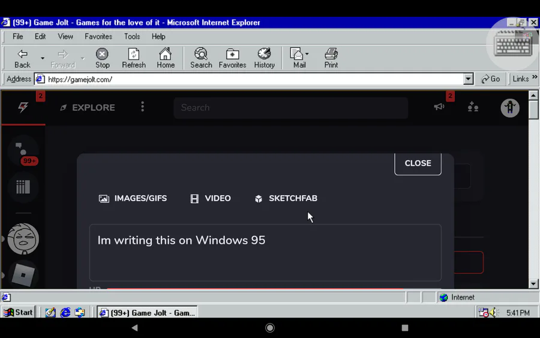Click the 5:41 PM clock
The image size is (540, 338).
click(x=518, y=313)
